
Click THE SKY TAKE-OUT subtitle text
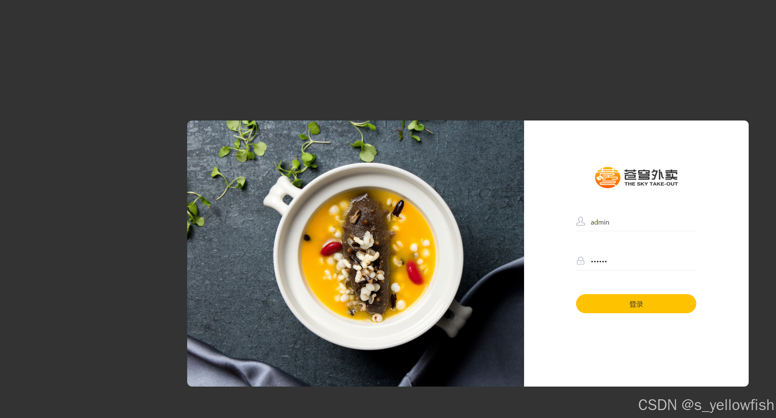pos(651,184)
